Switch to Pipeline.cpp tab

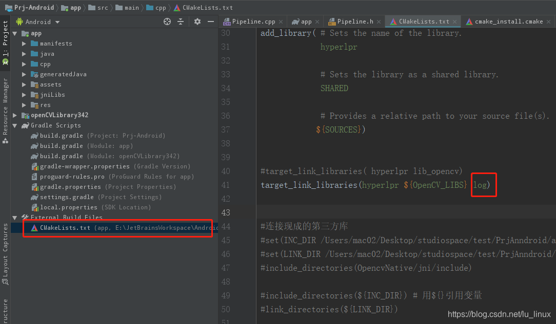253,21
